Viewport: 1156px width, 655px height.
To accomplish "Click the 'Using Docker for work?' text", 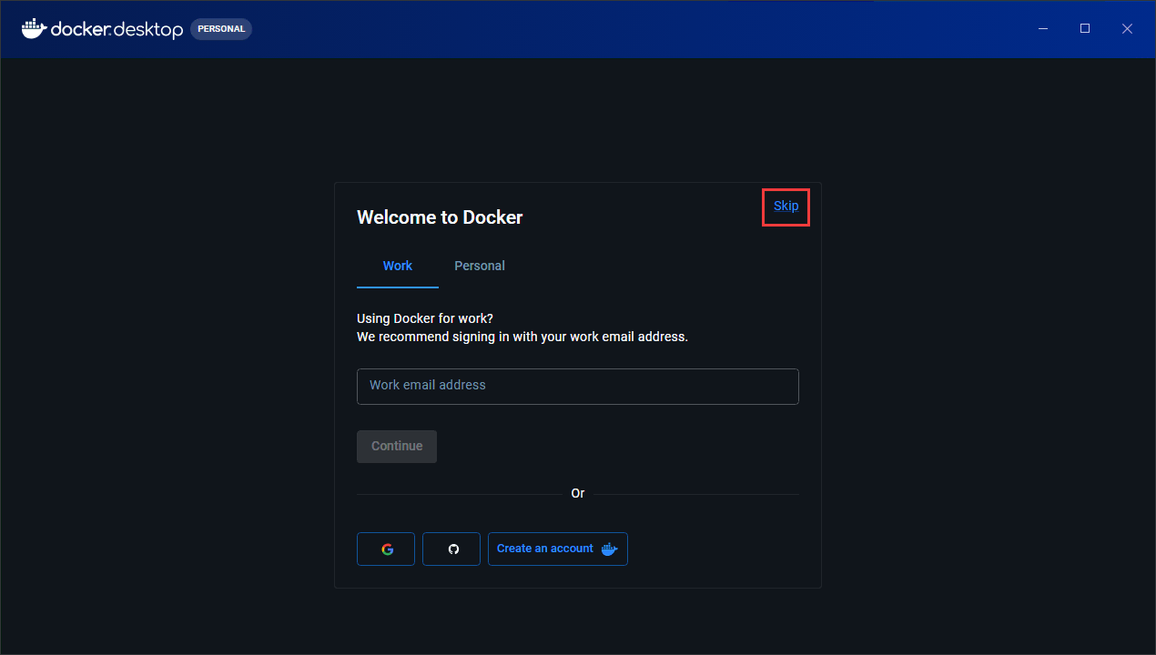I will (x=425, y=318).
